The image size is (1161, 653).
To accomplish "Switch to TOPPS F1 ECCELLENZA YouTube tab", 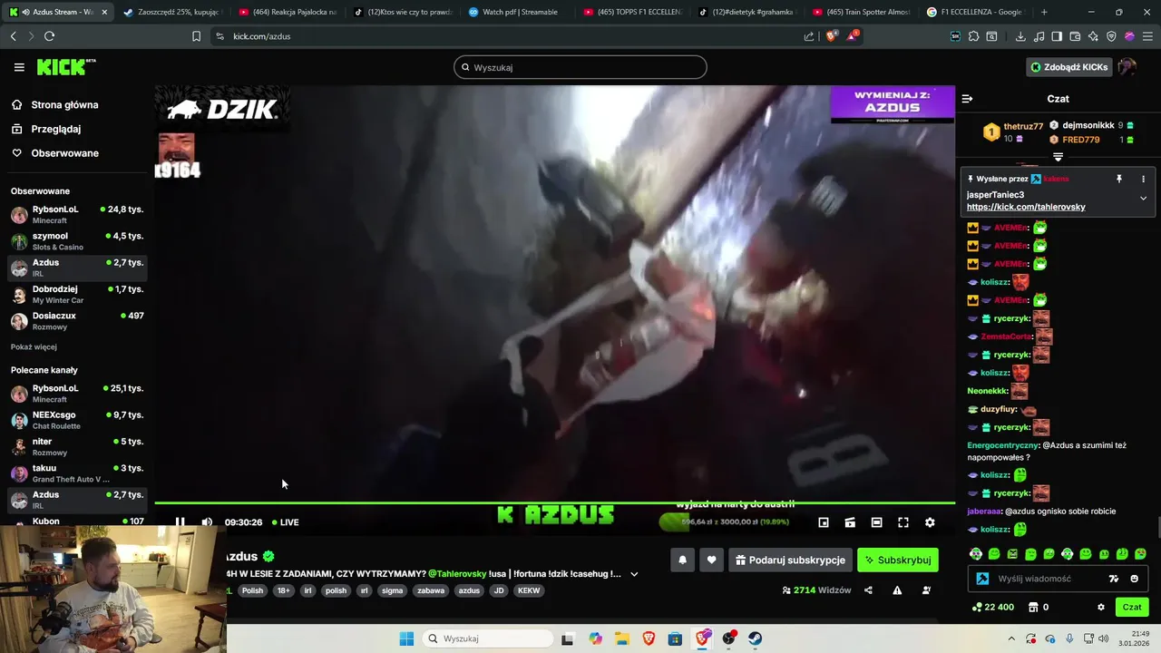I will click(633, 12).
